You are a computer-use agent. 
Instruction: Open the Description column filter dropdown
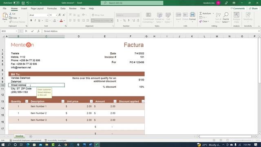pos(63,101)
